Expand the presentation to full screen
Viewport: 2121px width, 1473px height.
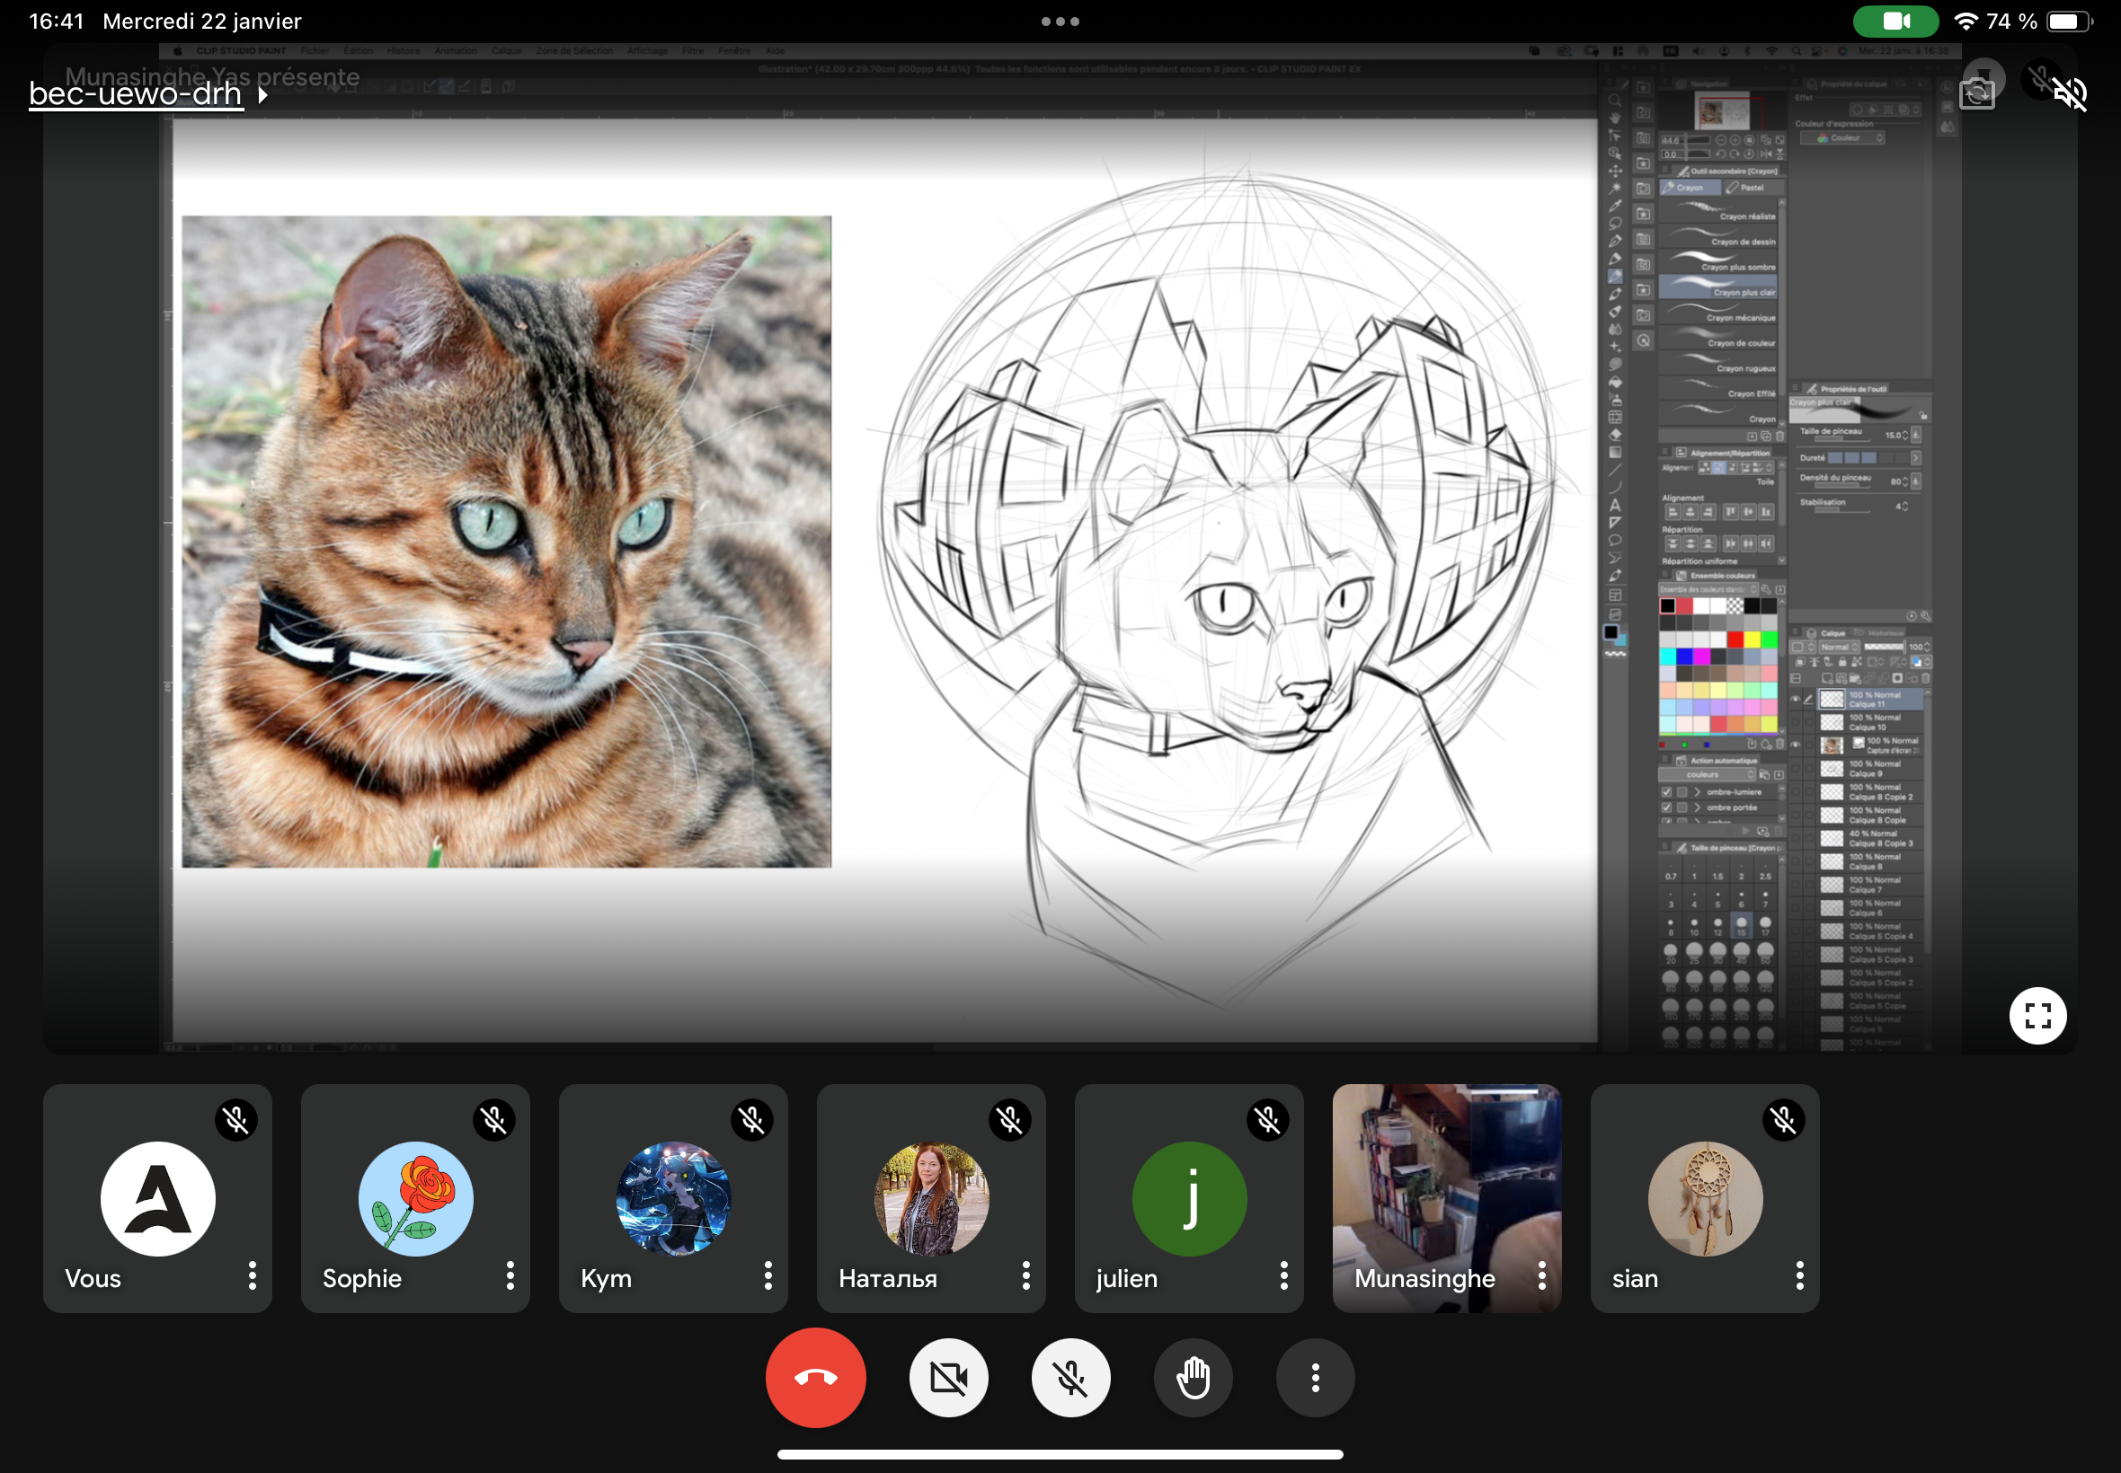[2037, 1015]
